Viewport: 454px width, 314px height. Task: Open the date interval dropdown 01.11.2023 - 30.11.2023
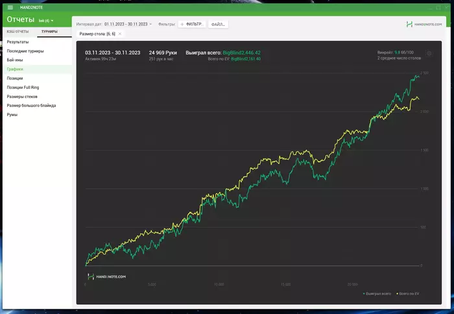coord(128,24)
